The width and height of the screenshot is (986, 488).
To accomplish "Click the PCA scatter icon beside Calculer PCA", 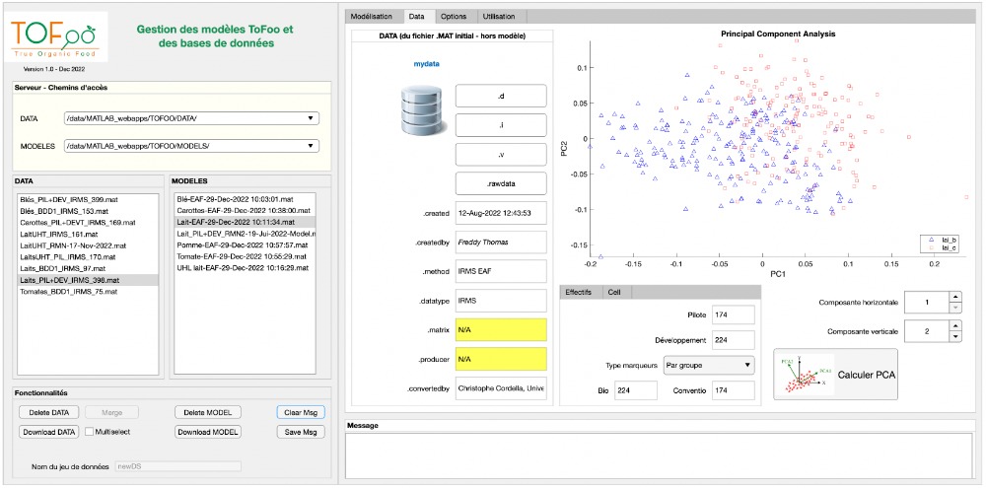I will 803,376.
